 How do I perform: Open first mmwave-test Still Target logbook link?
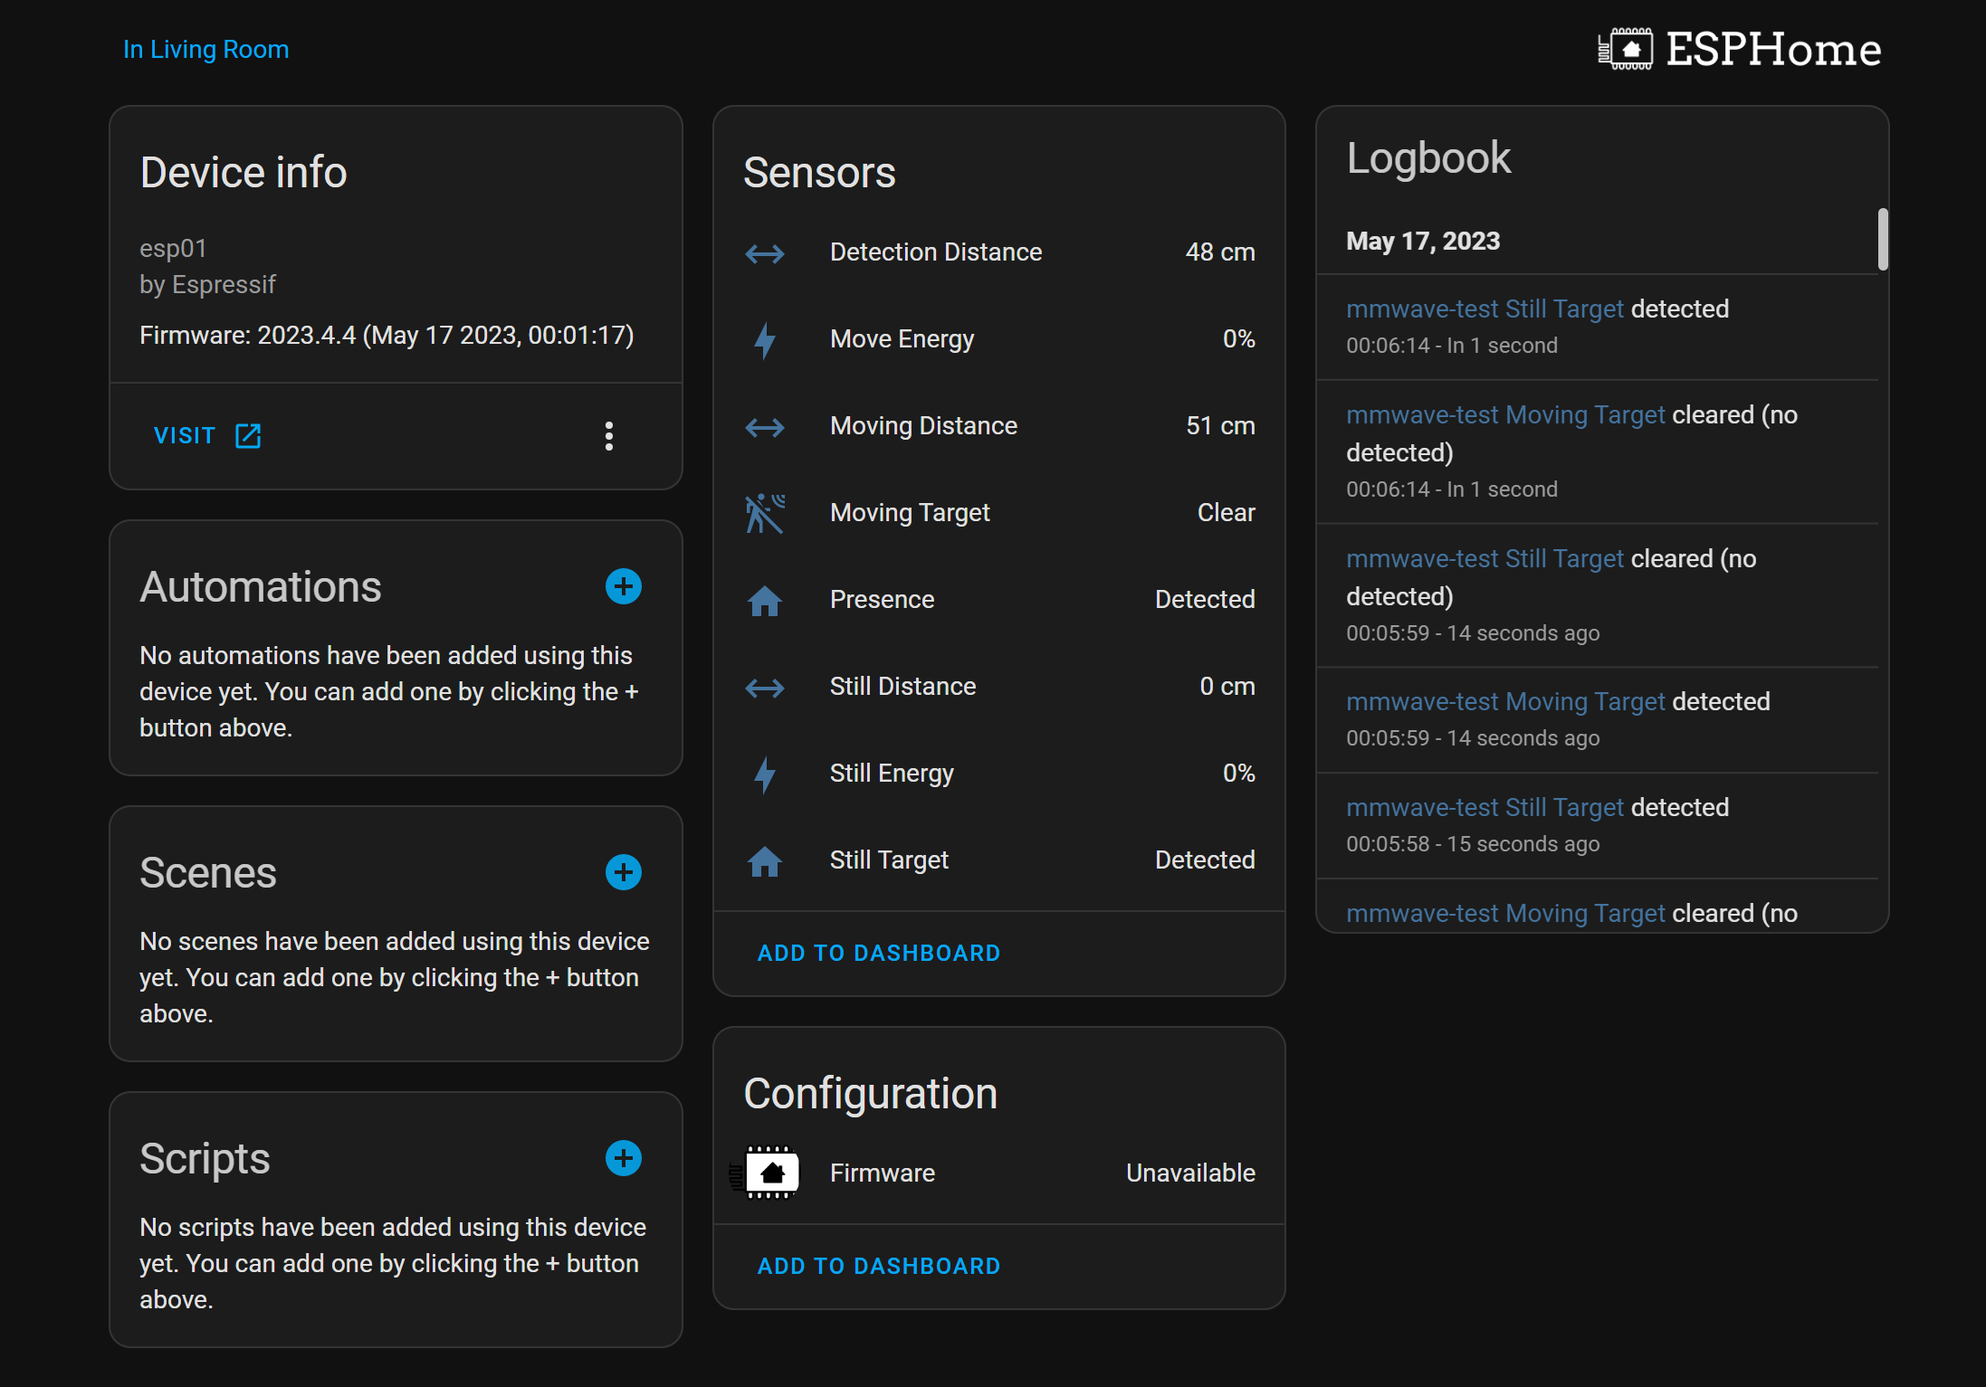1485,309
